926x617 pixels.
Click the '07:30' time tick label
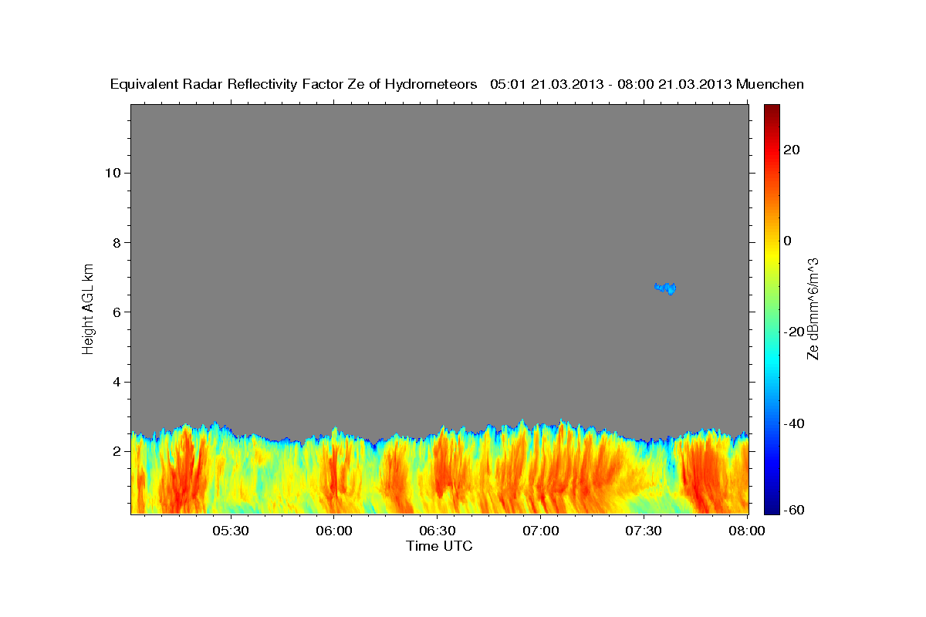(644, 531)
